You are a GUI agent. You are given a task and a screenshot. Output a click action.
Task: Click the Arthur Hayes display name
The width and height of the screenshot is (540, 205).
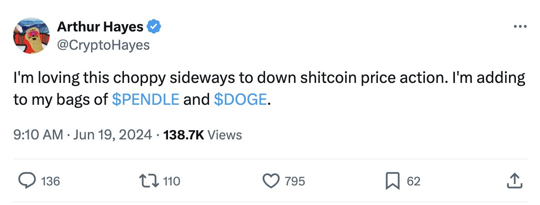click(100, 27)
